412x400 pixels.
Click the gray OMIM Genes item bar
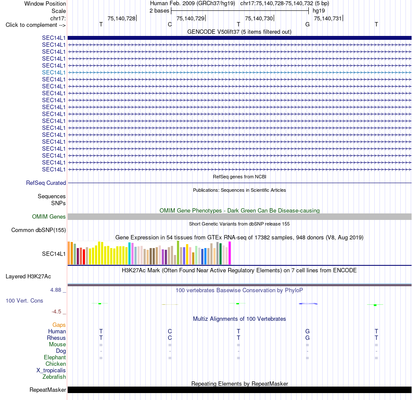coord(239,216)
